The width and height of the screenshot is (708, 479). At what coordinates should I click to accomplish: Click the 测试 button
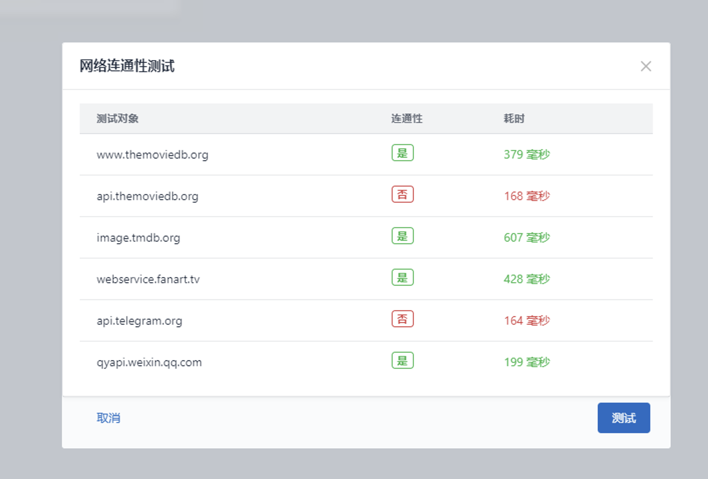click(x=624, y=418)
